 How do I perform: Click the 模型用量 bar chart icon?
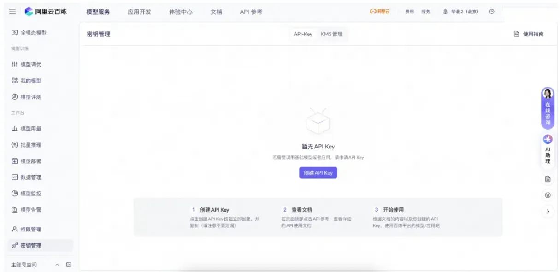15,129
